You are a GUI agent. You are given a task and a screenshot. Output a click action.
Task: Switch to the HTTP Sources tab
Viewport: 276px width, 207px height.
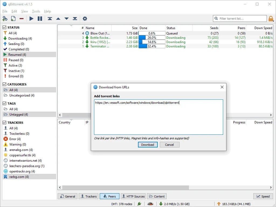(133, 196)
